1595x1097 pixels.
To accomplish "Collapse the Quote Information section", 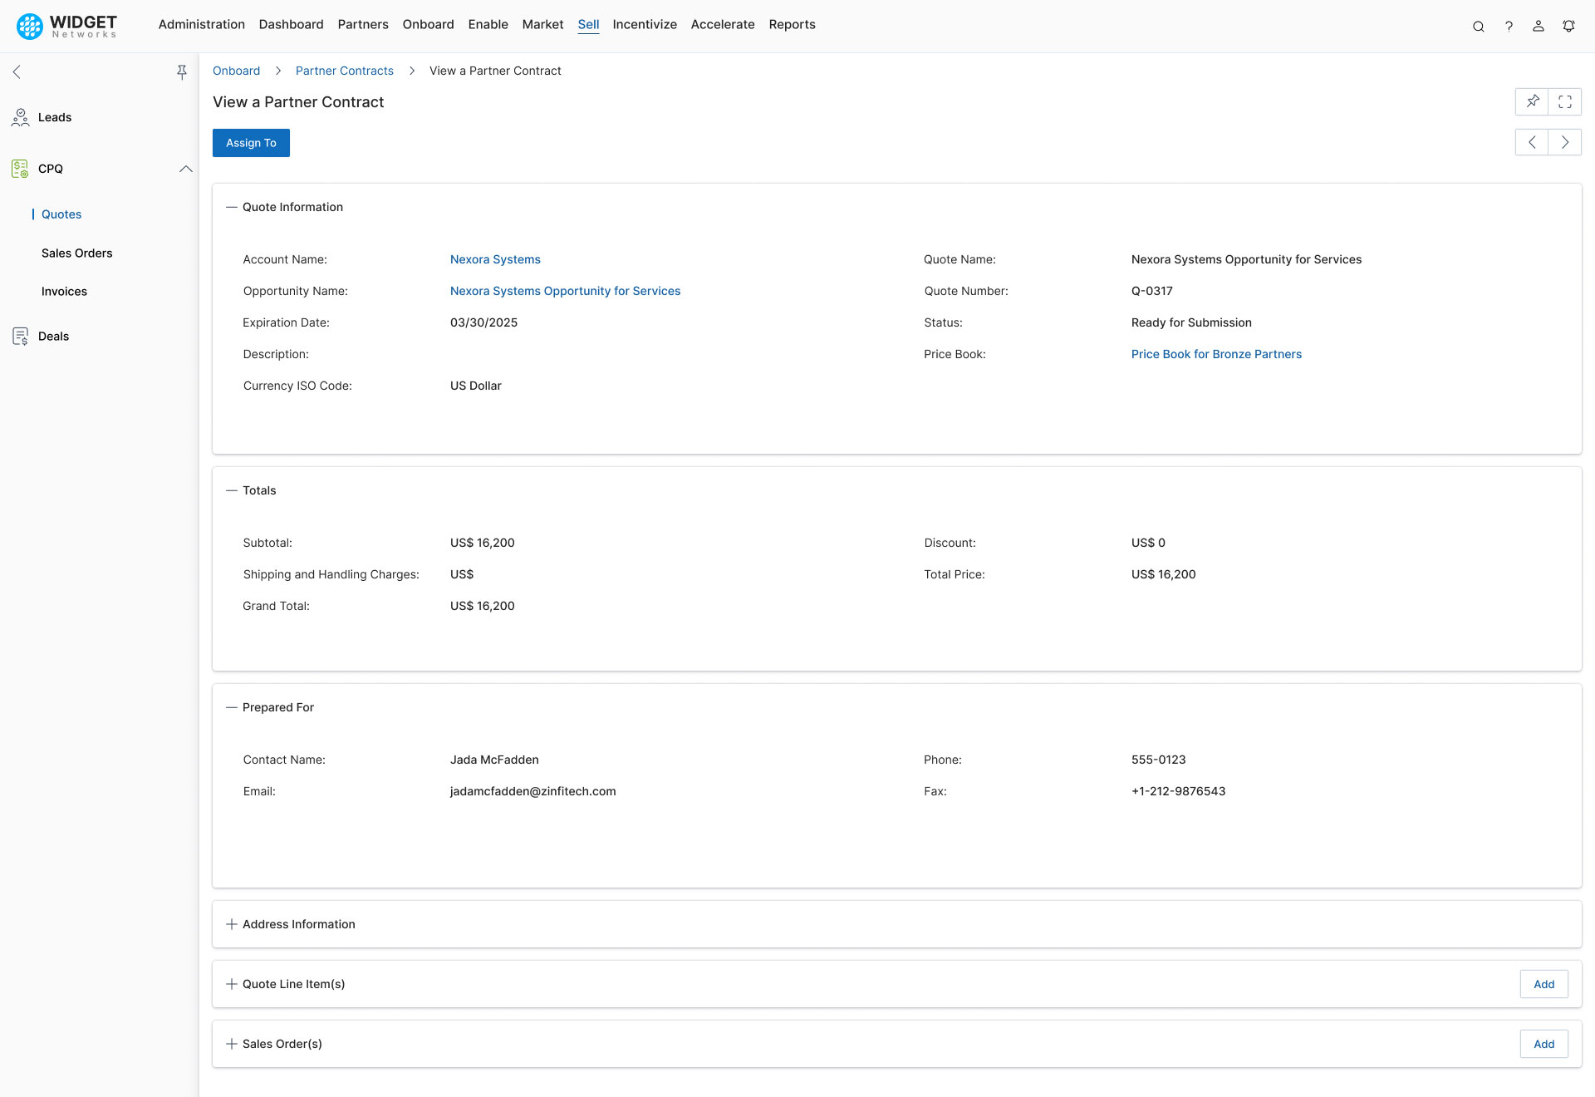I will [x=230, y=207].
